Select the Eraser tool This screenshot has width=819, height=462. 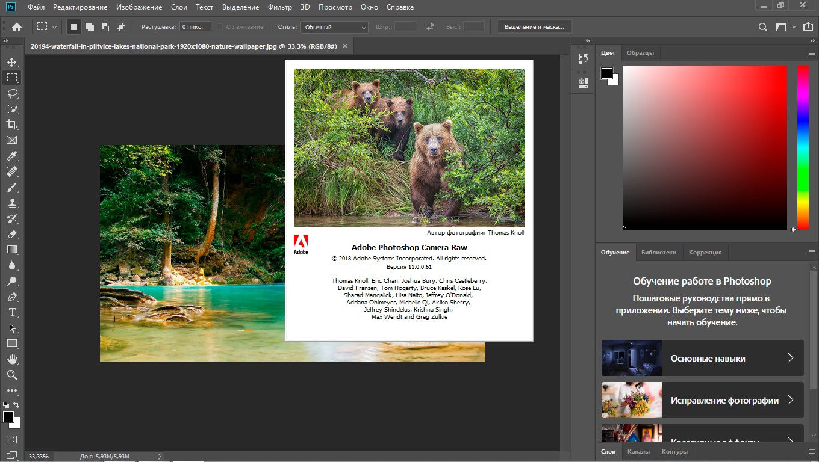coord(12,234)
